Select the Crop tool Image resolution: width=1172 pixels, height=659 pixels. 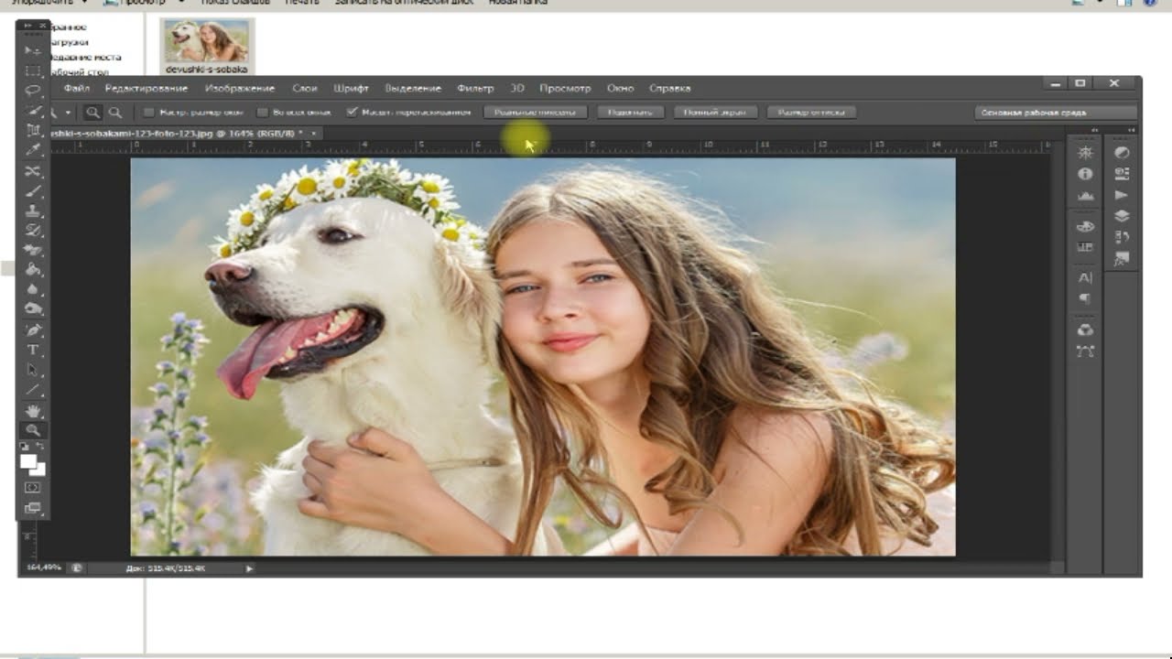pyautogui.click(x=33, y=131)
